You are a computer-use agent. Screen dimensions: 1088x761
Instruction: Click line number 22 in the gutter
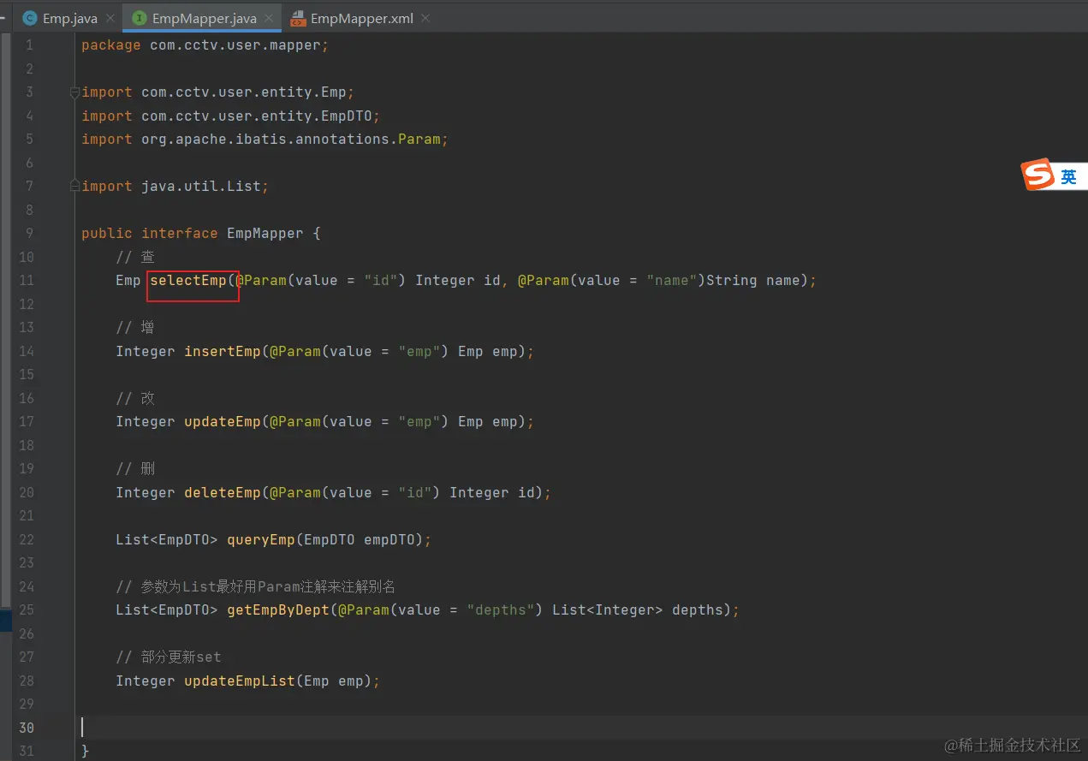(x=26, y=539)
